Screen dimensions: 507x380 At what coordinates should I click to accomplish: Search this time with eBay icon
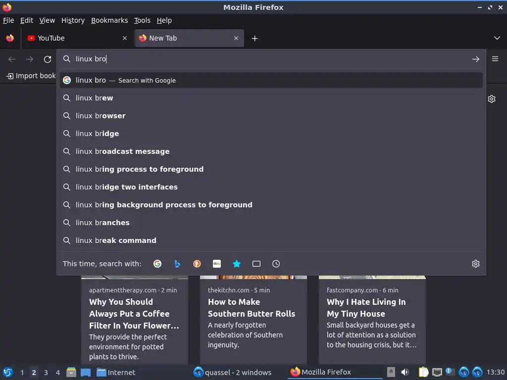(x=217, y=264)
